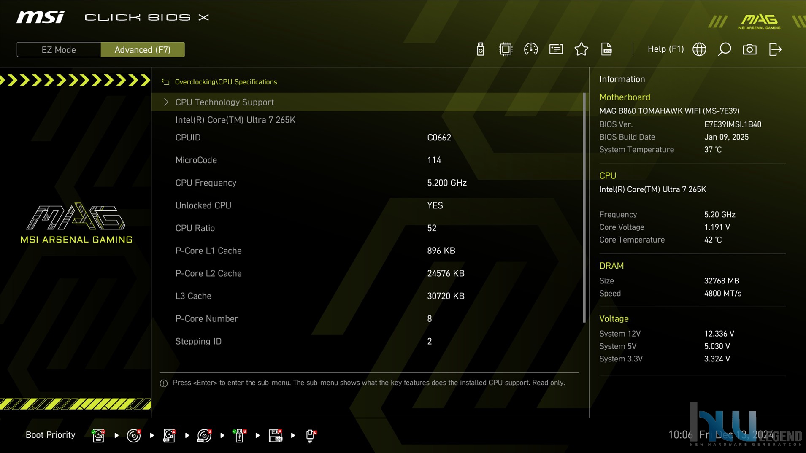The image size is (806, 453).
Task: Open the CPU chip icon in toolbar
Action: pos(506,49)
